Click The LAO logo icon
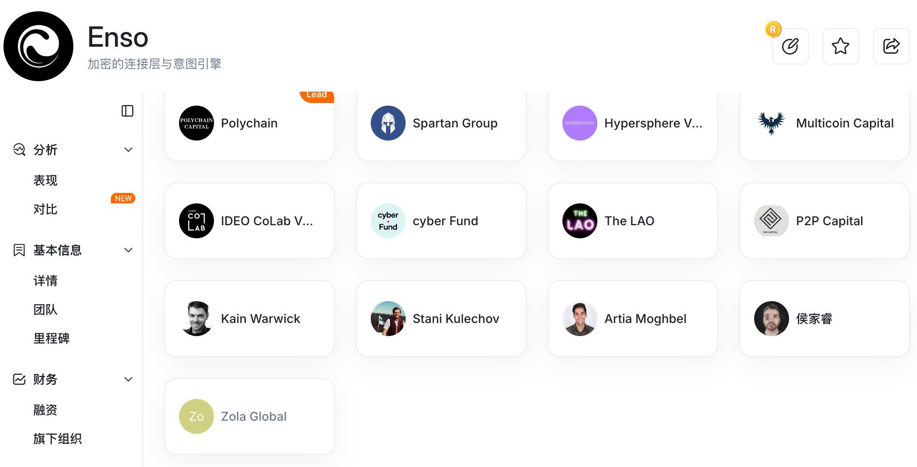The image size is (917, 467). click(x=580, y=221)
